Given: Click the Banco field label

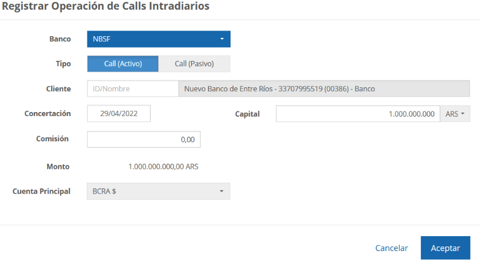Looking at the screenshot, I should (60, 39).
